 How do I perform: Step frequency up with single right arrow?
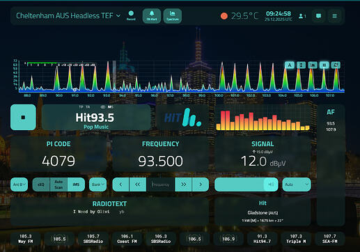(201, 184)
